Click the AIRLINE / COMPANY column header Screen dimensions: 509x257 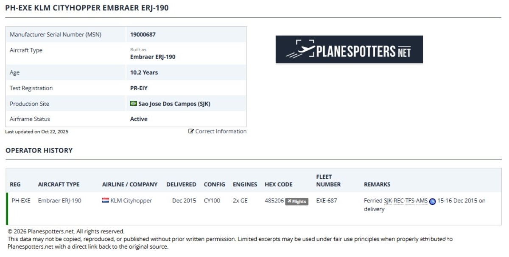[130, 185]
